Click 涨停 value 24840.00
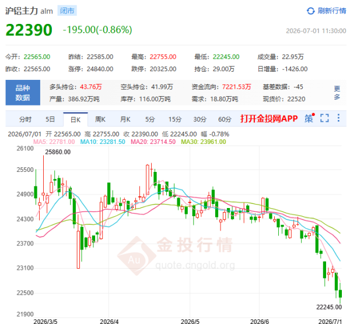The image size is (350, 324). (100, 69)
